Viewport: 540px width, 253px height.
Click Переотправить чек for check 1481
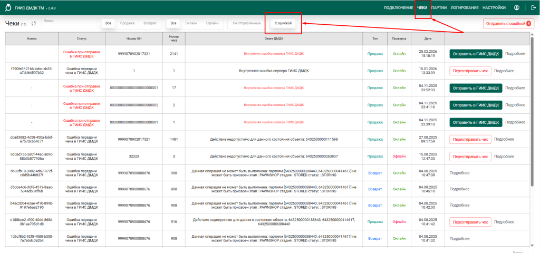point(470,140)
